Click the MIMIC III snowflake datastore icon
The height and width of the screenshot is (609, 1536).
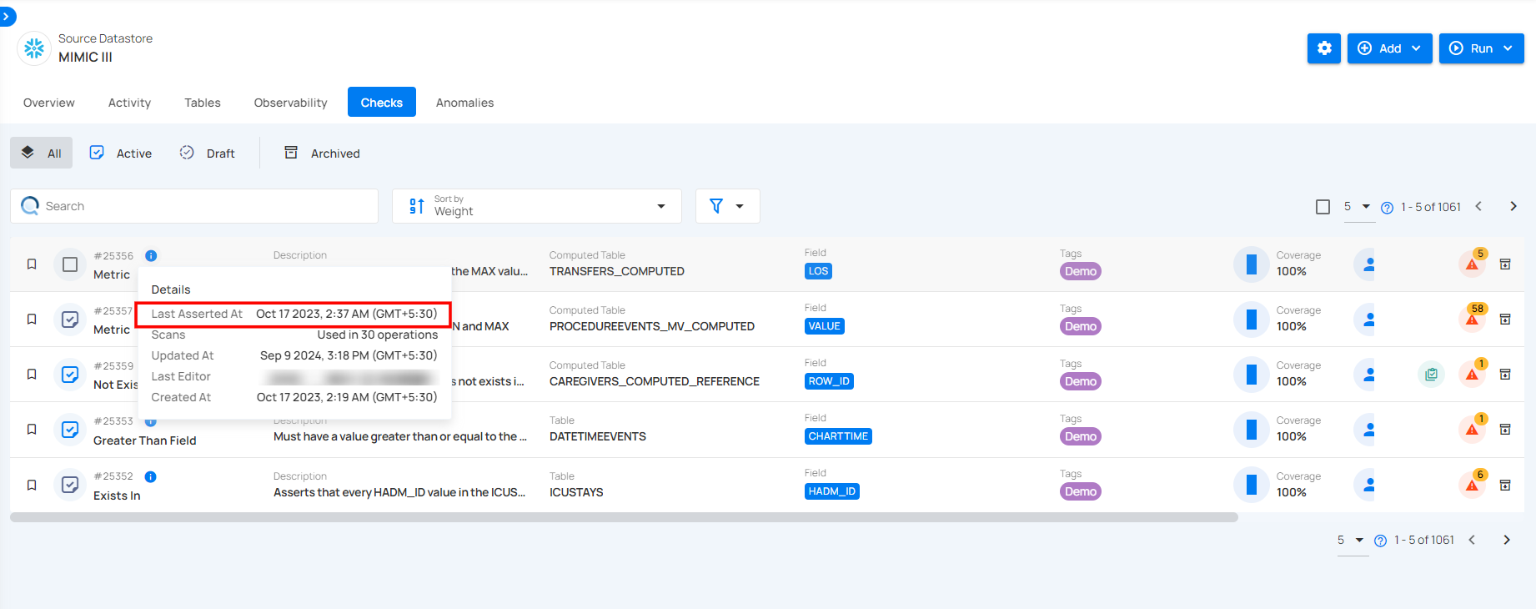pos(34,48)
